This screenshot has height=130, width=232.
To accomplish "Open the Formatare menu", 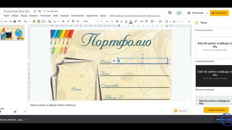I will coord(45,16).
